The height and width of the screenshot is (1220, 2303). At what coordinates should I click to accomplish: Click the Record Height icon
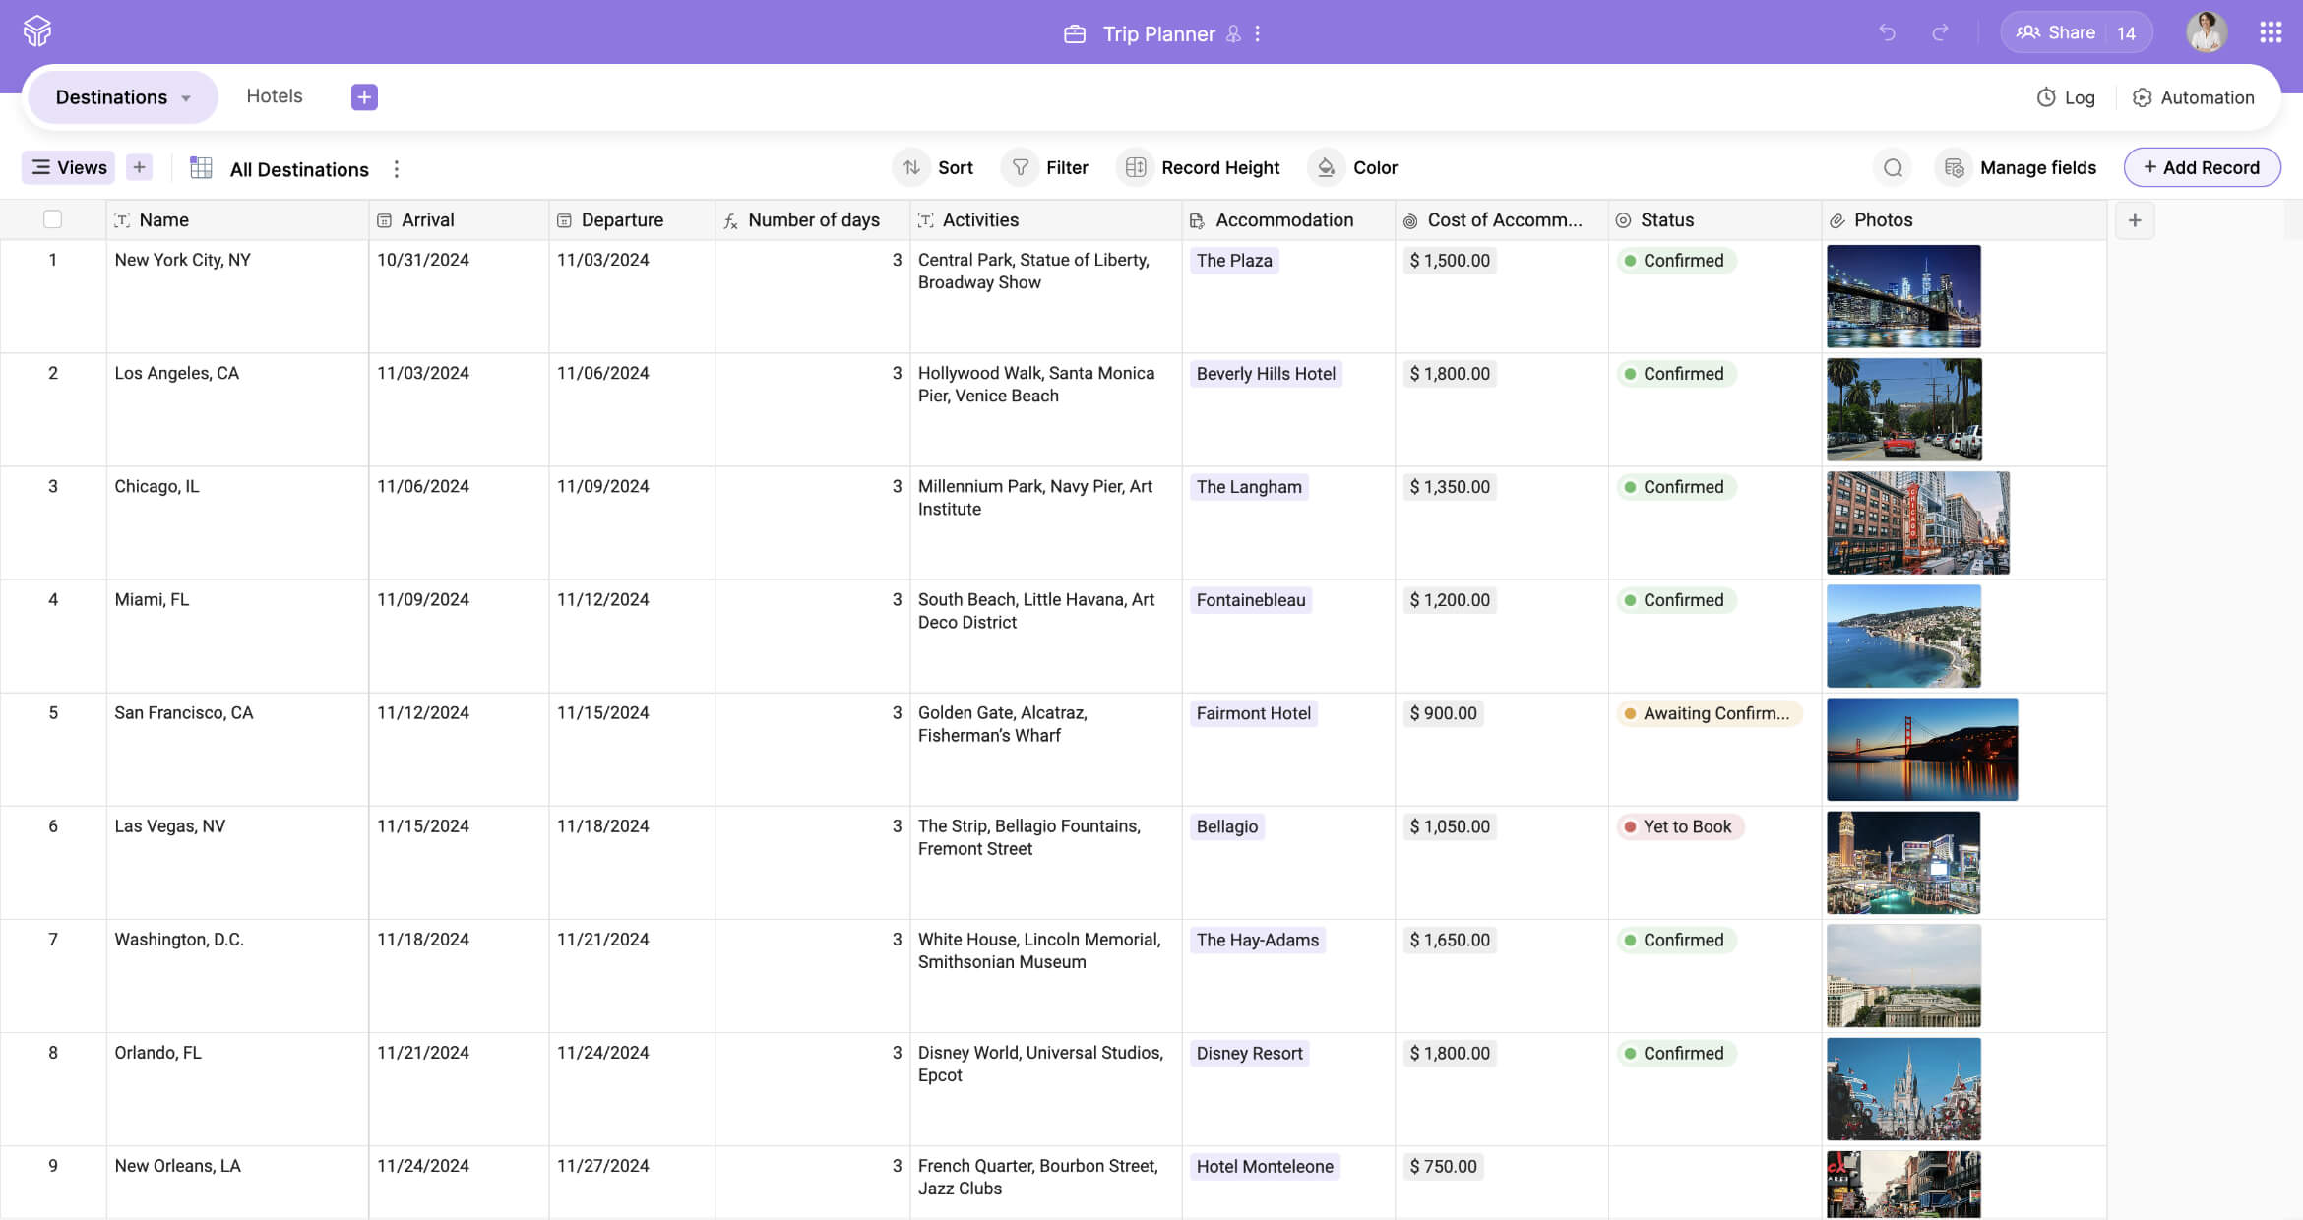(x=1135, y=167)
